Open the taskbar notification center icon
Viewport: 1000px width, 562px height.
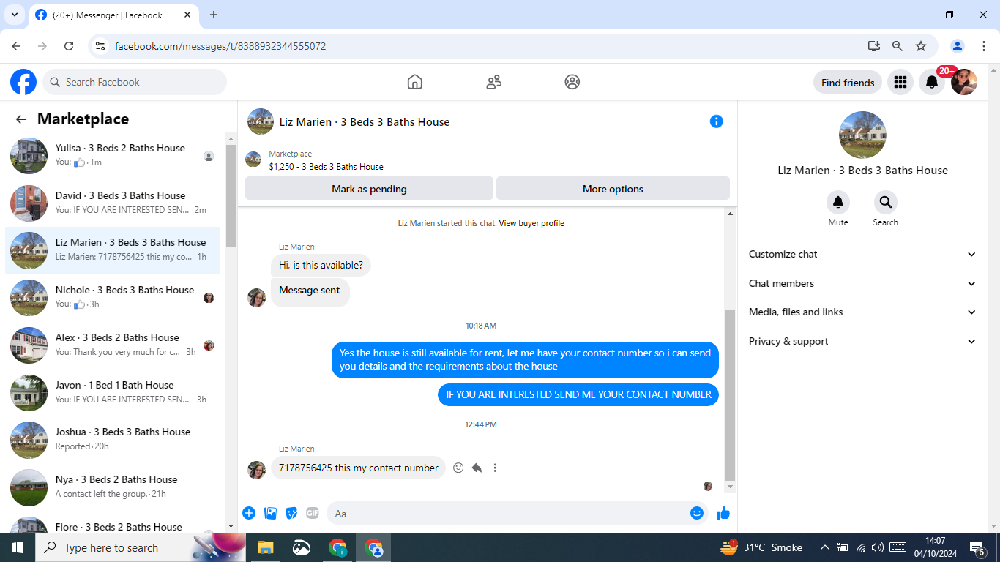tap(977, 547)
